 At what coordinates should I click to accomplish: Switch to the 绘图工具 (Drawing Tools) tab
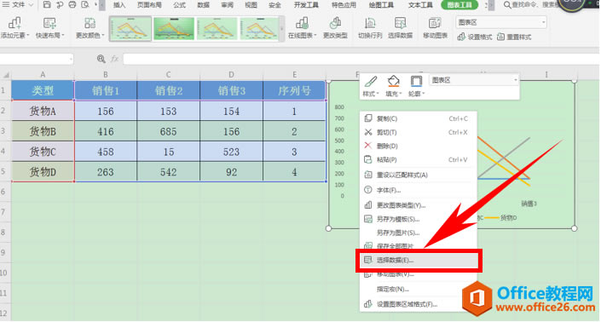tap(381, 5)
